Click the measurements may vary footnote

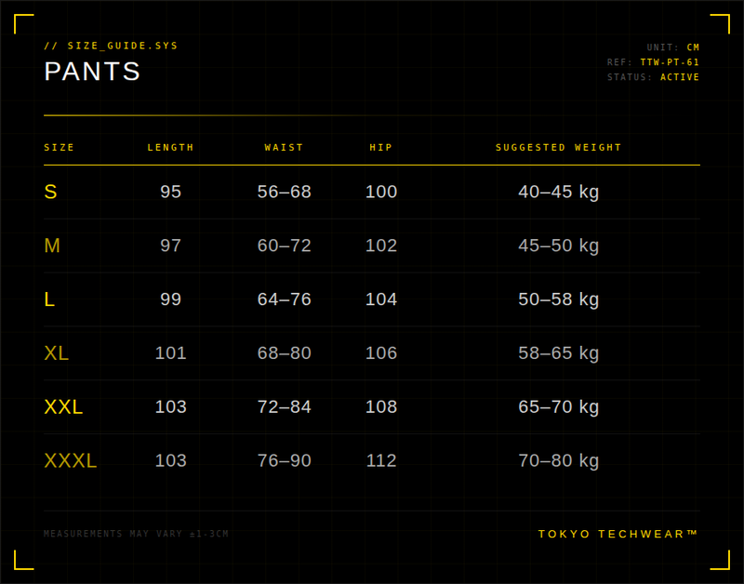point(136,534)
